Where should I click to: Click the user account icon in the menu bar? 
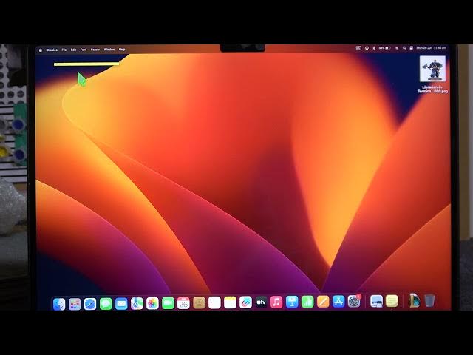367,48
